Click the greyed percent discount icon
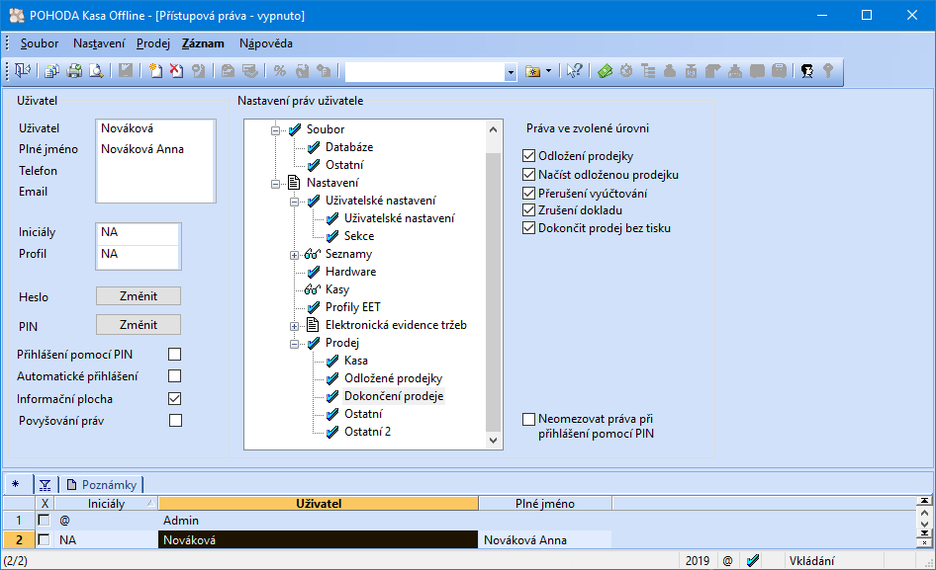936x570 pixels. 280,71
